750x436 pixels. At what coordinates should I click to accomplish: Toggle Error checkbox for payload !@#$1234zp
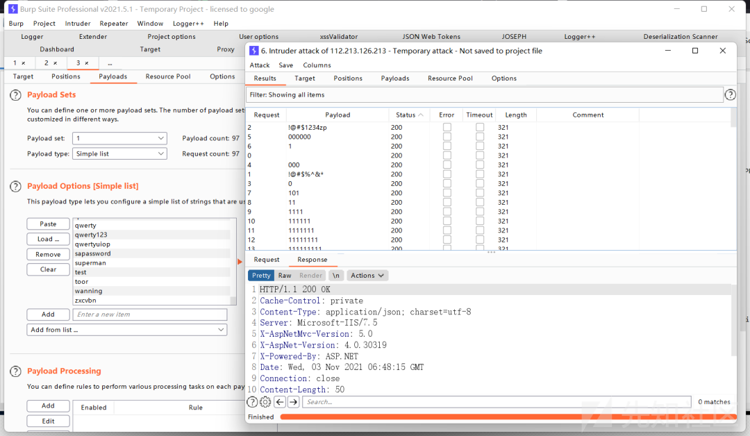click(x=447, y=127)
